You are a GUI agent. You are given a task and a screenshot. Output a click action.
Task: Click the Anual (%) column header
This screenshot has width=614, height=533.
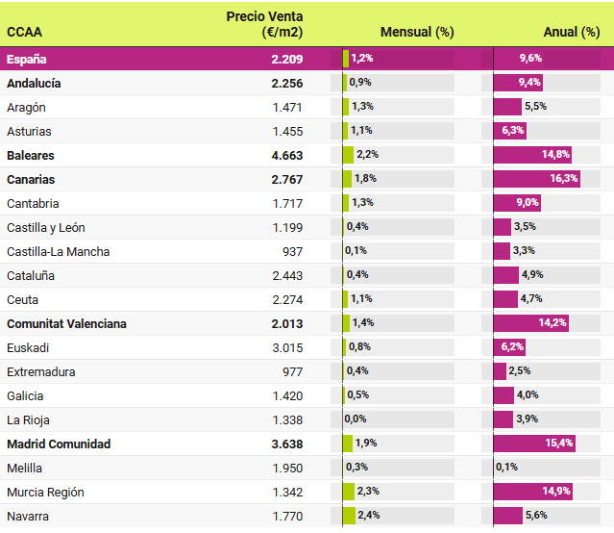572,32
